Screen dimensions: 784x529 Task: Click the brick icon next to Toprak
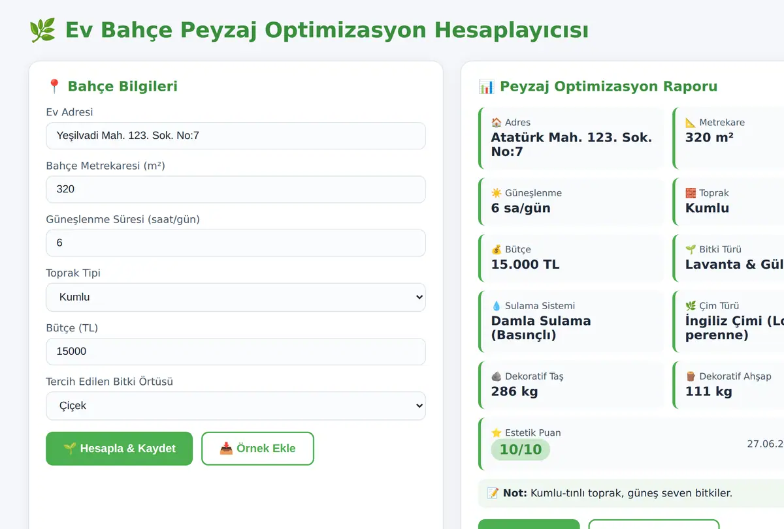click(x=691, y=193)
